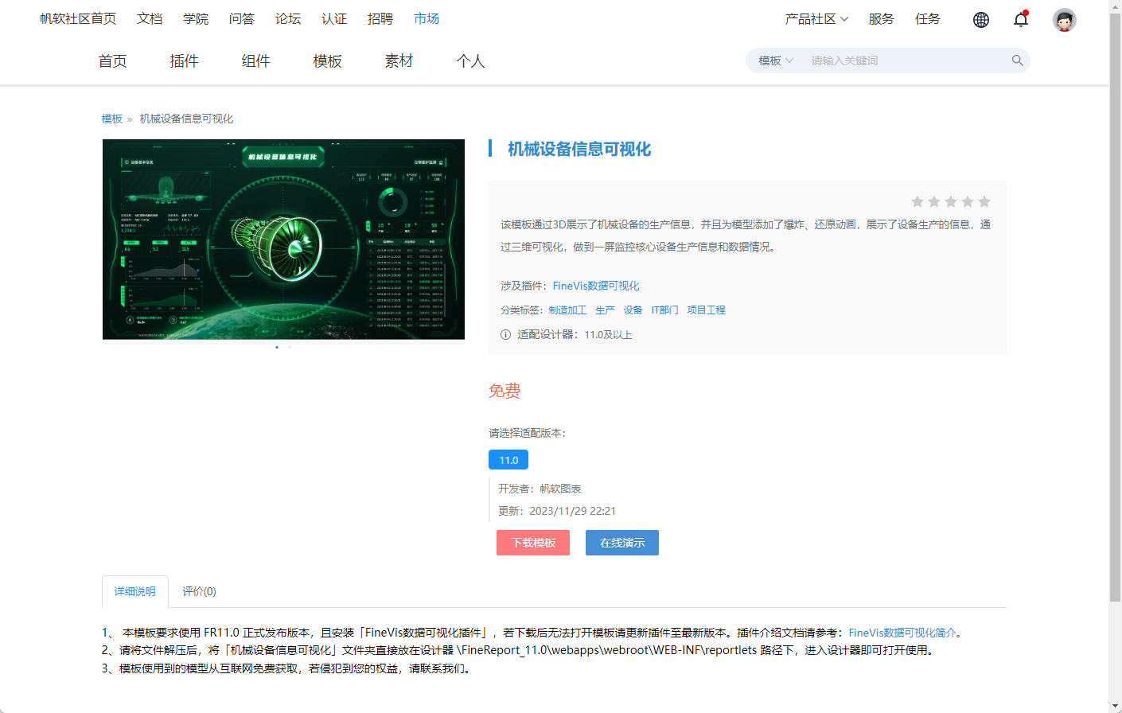This screenshot has width=1122, height=713.
Task: Click the 免费 price label
Action: [505, 391]
